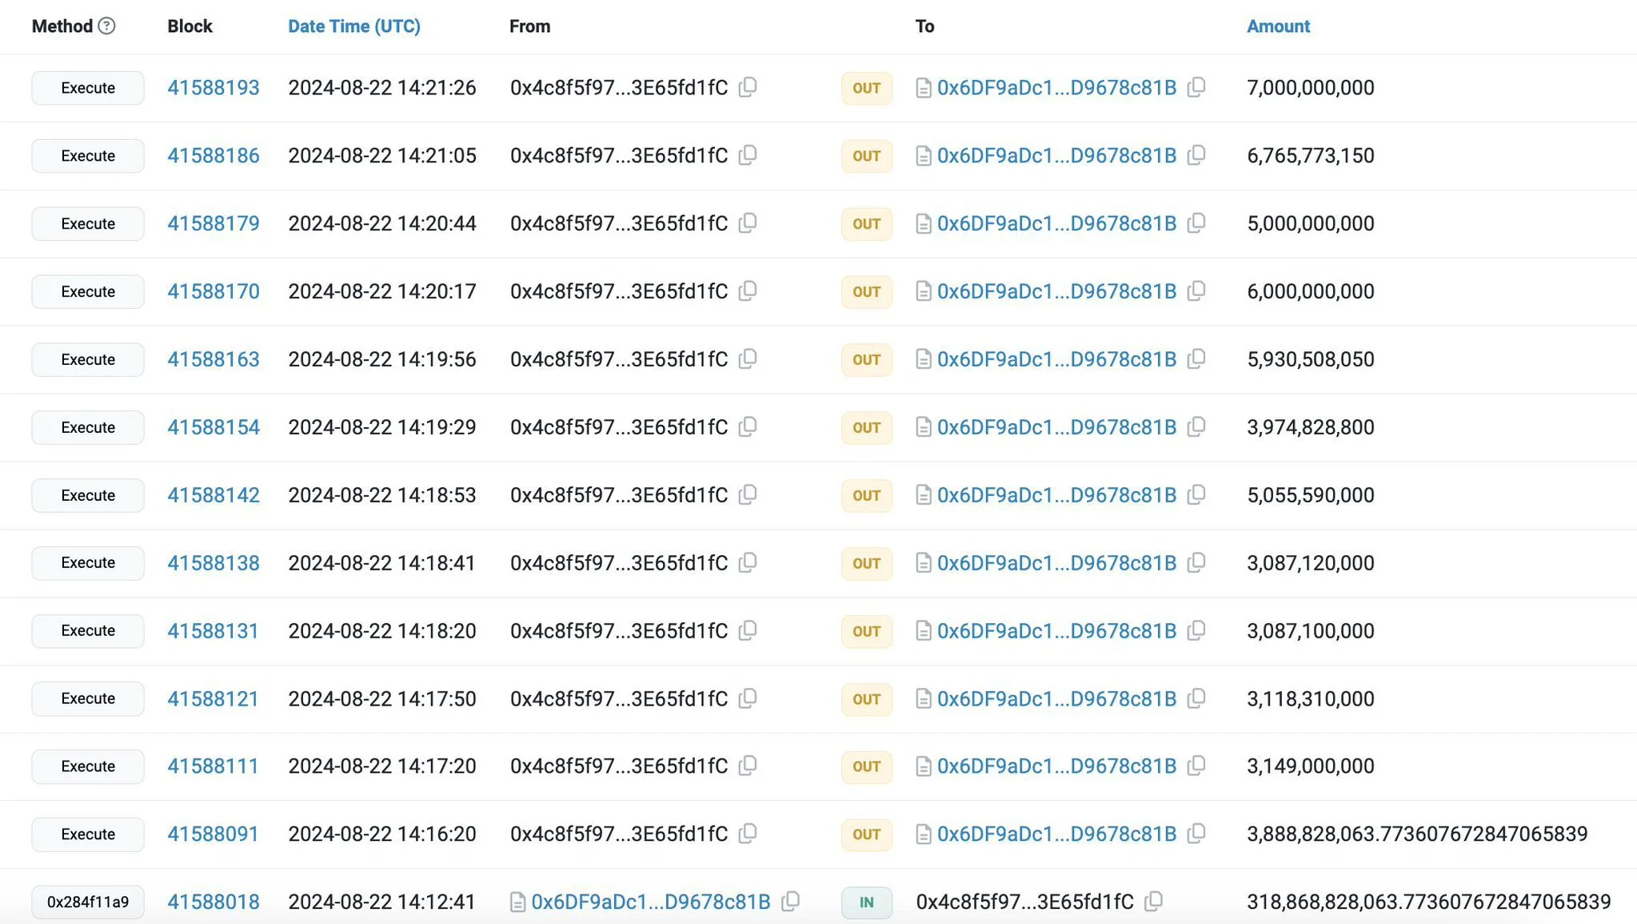Copy From address in block 41588193 row
The height and width of the screenshot is (924, 1637).
tap(748, 87)
